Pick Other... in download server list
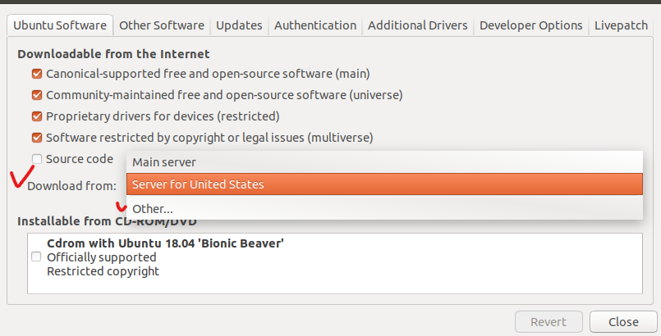Viewport: 661px width, 336px height. 384,209
